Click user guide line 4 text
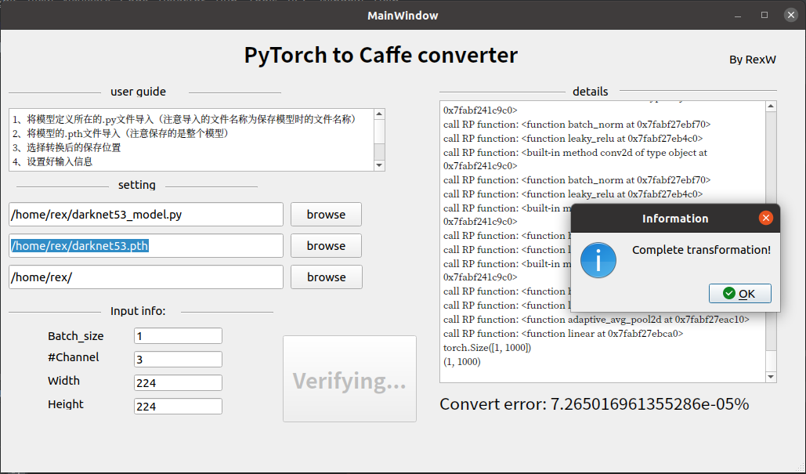806x474 pixels. (x=52, y=161)
